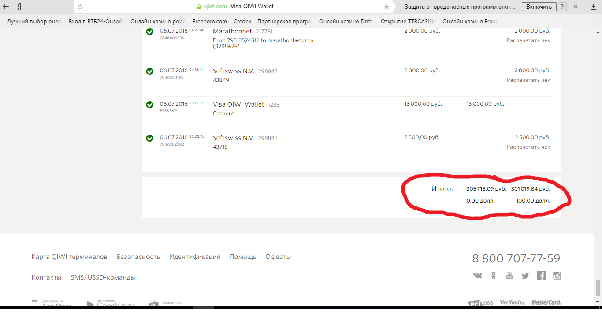
Task: Click the Softswiss N.V. name above 43849
Action: click(234, 71)
